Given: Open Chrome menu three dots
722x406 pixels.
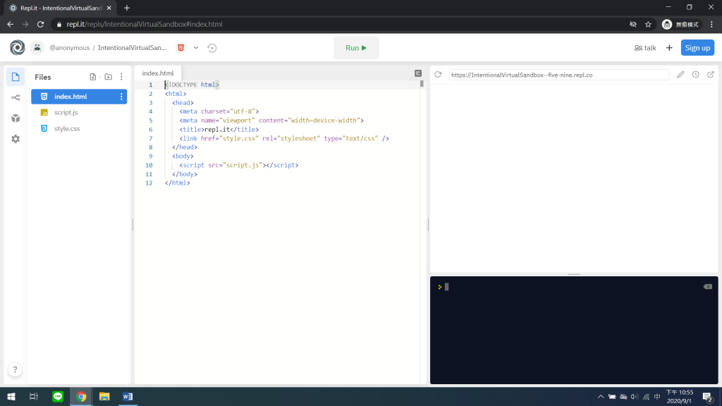Looking at the screenshot, I should tap(712, 25).
